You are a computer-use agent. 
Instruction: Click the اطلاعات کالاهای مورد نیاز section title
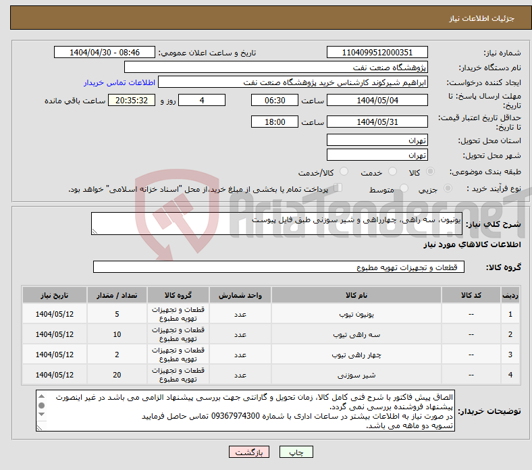coord(472,244)
